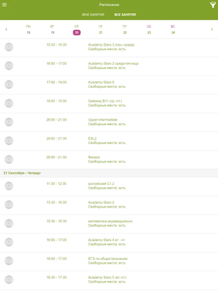Tap the circular icon beside английский C1.2
The height and width of the screenshot is (291, 218).
pyautogui.click(x=9, y=186)
